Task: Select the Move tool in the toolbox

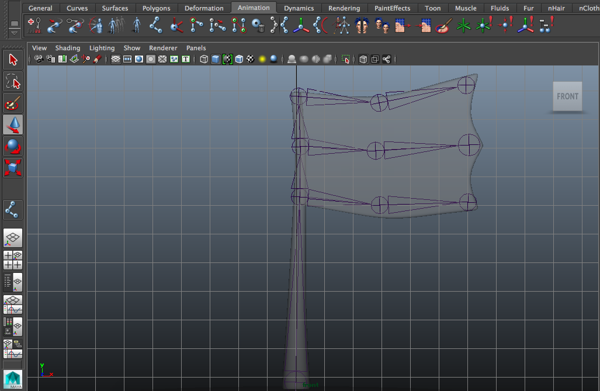Action: (13, 124)
